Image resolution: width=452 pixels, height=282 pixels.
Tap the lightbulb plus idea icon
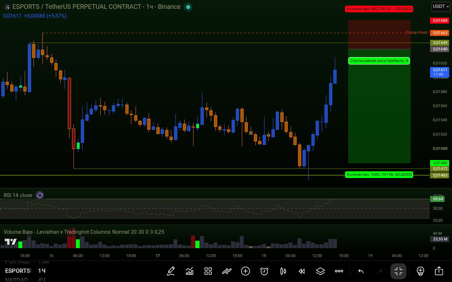click(420, 271)
